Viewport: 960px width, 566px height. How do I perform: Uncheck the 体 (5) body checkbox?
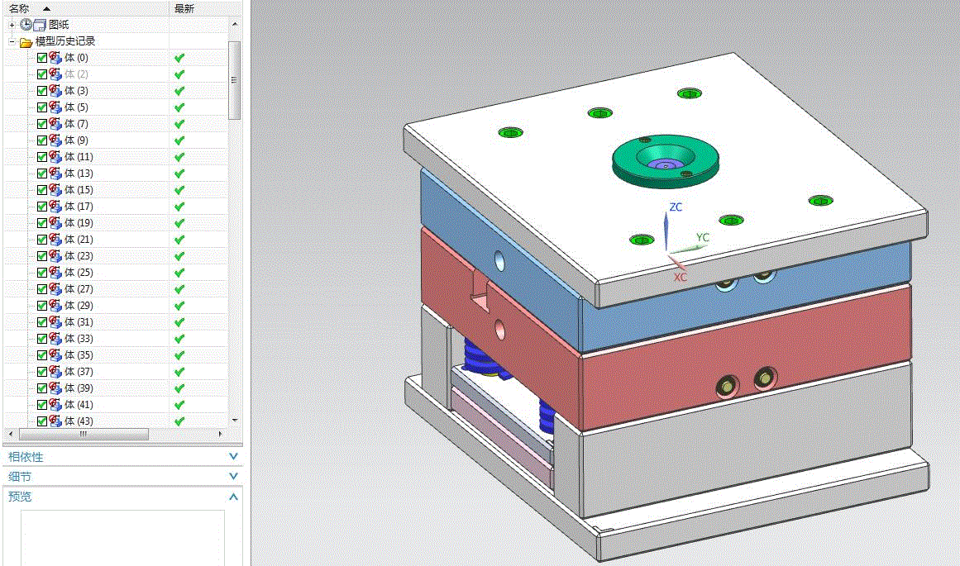pos(42,107)
